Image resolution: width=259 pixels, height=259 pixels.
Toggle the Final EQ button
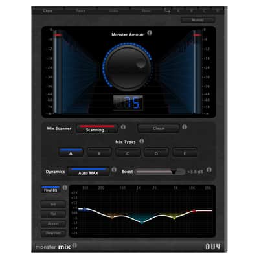pyautogui.click(x=51, y=189)
